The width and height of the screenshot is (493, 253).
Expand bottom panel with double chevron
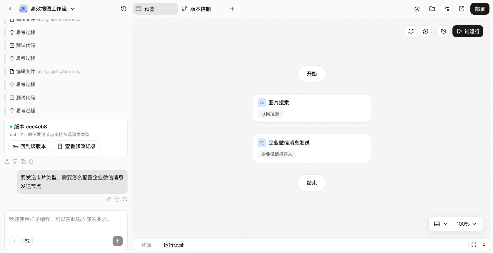(484, 245)
